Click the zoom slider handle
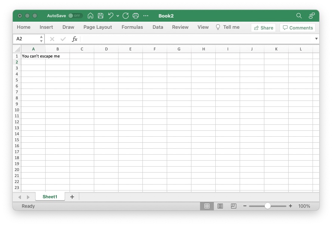This screenshot has height=226, width=332. coord(268,206)
